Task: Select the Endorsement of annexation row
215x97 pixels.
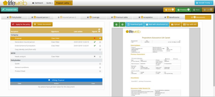Action: click(56, 46)
